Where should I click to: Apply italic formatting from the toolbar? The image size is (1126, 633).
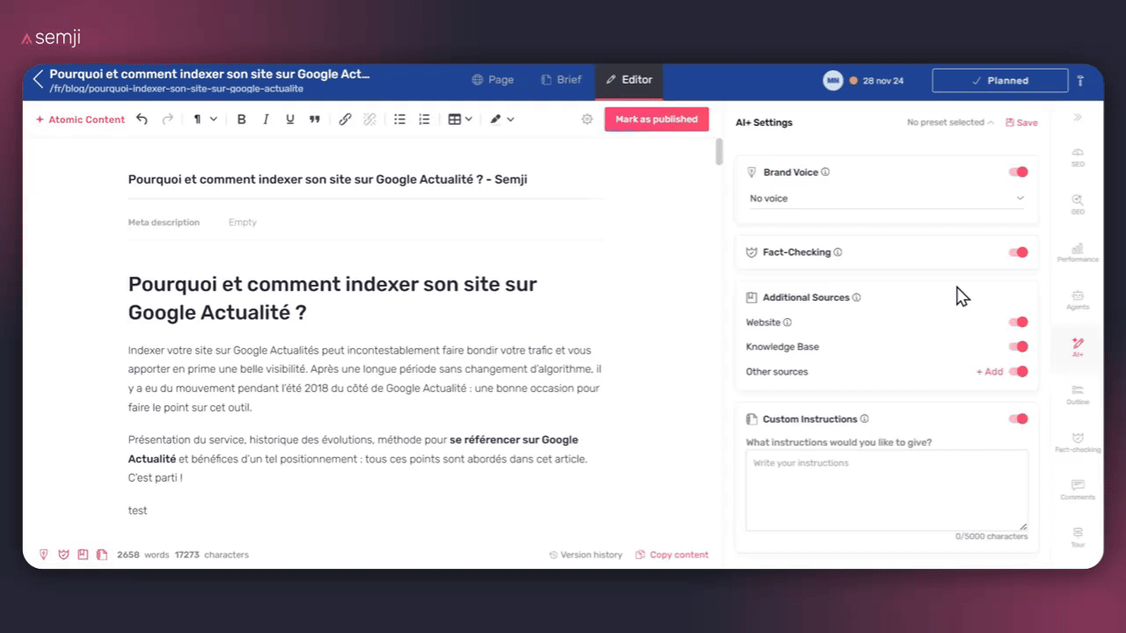[x=266, y=120]
